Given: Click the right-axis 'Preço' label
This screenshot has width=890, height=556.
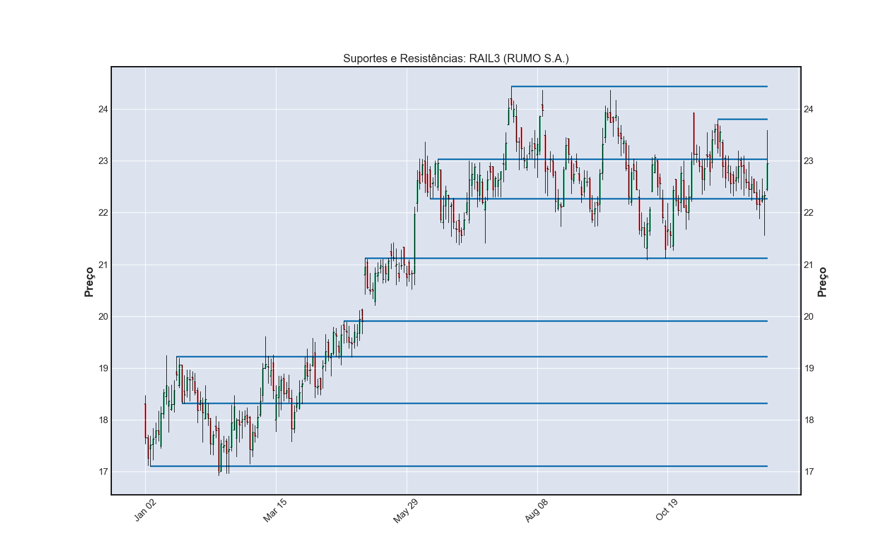Looking at the screenshot, I should 822,282.
